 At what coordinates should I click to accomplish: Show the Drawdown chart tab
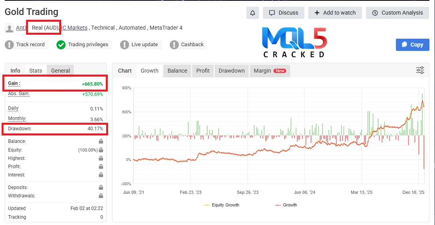click(232, 71)
